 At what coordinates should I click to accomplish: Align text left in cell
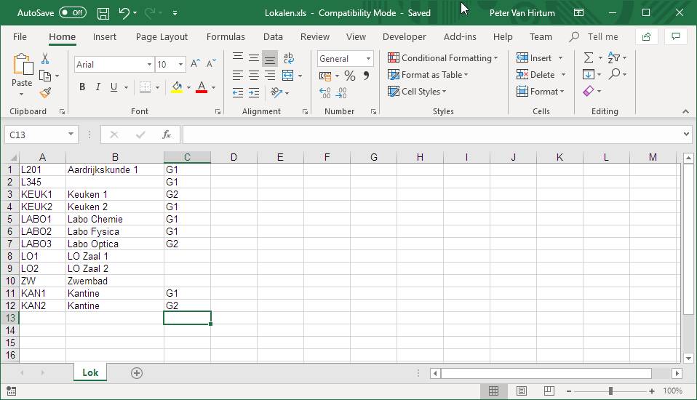click(x=238, y=75)
